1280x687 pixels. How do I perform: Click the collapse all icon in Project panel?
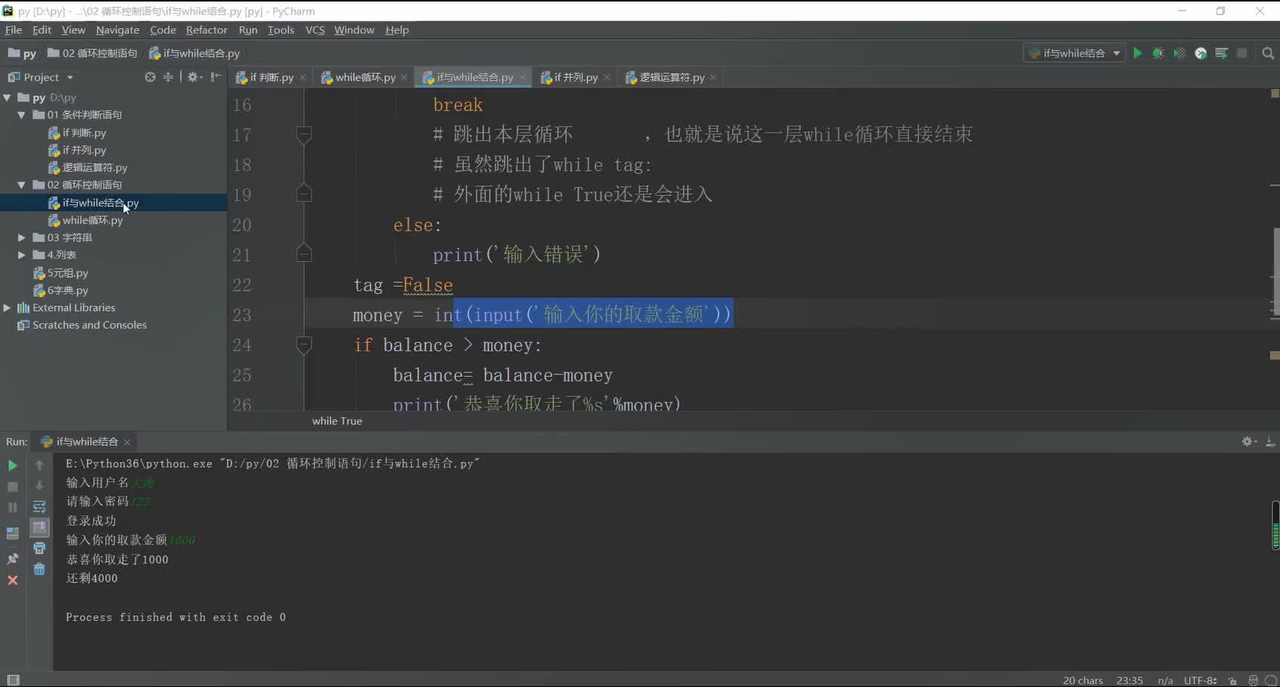pos(168,77)
